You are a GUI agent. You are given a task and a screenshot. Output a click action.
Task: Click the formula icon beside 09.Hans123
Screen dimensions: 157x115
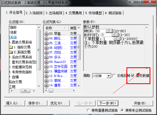[47, 62]
